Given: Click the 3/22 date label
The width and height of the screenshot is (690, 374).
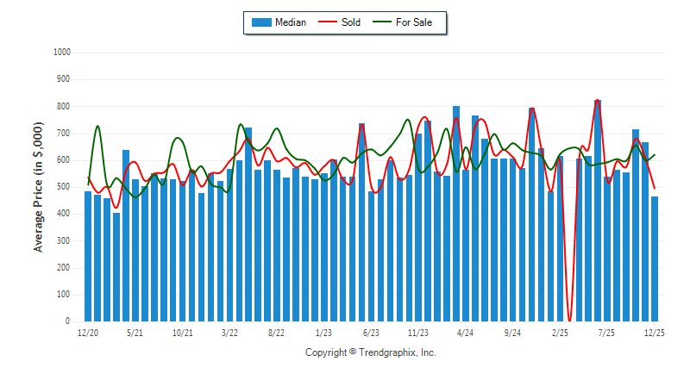Looking at the screenshot, I should point(229,332).
